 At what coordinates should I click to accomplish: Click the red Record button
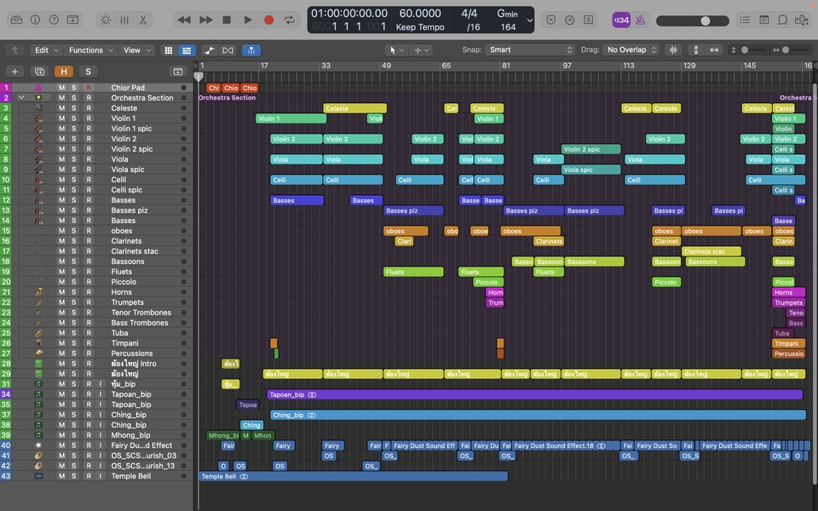point(268,20)
